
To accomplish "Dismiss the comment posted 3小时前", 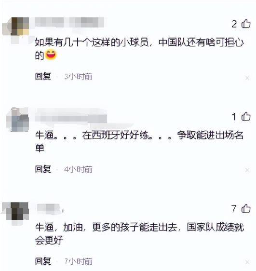I will (x=247, y=78).
